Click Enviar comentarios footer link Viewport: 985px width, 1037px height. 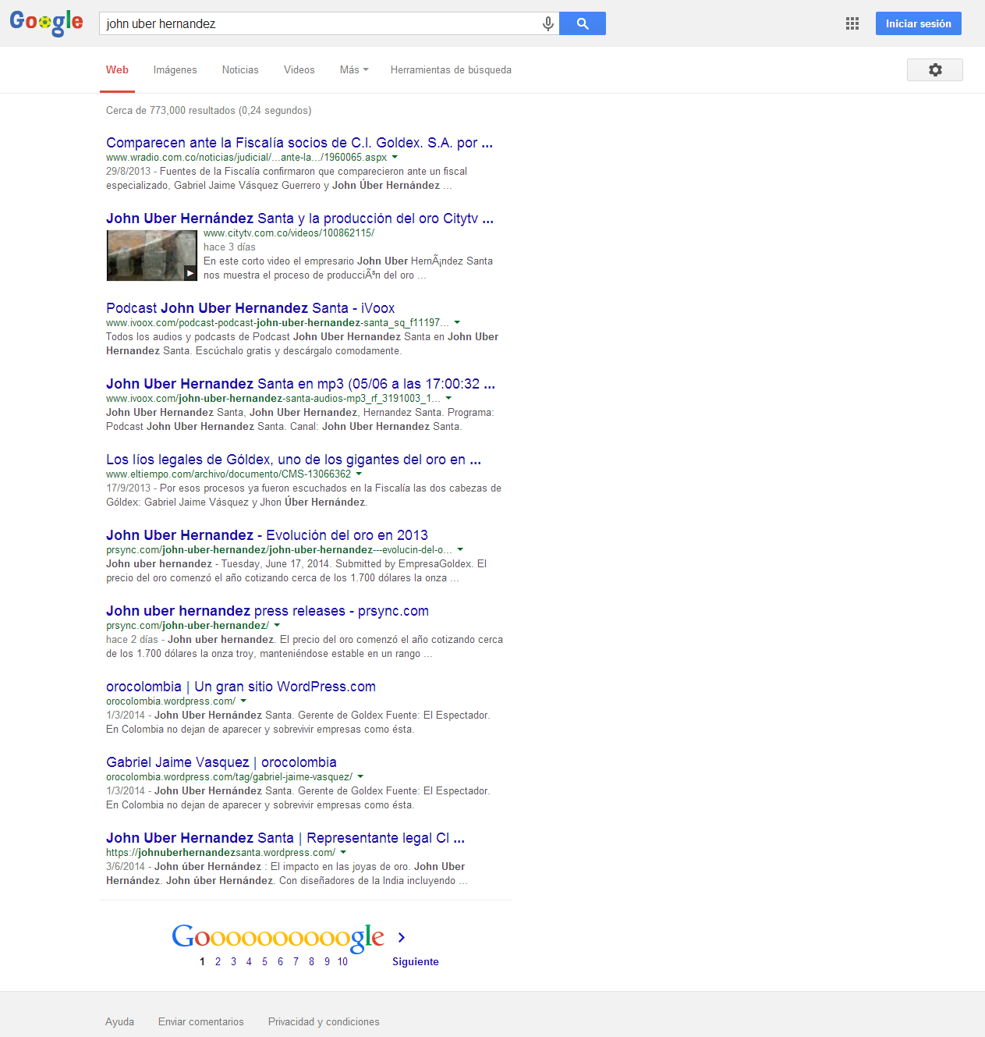click(201, 1021)
